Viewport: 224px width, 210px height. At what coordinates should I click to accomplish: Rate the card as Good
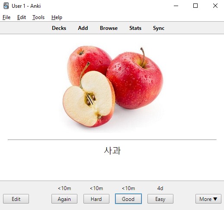pos(128,199)
